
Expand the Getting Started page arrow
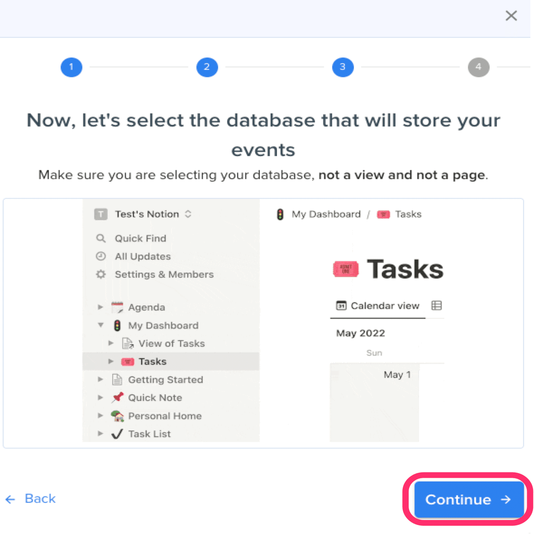pyautogui.click(x=100, y=379)
